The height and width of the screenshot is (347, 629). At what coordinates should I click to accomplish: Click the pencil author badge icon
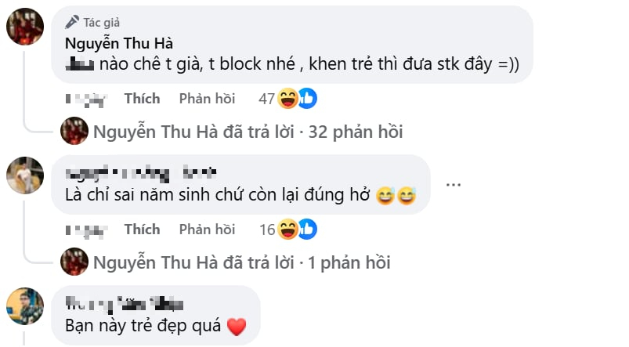click(72, 22)
